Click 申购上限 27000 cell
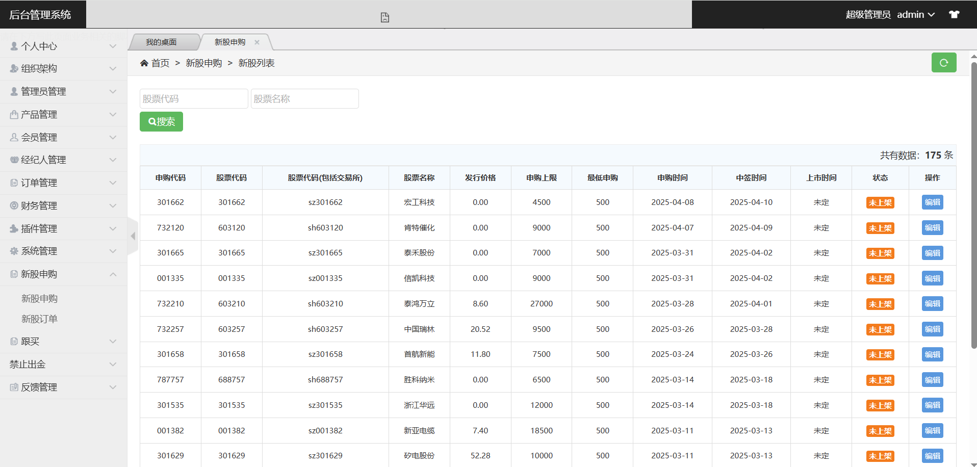Viewport: 977px width, 467px height. [542, 304]
